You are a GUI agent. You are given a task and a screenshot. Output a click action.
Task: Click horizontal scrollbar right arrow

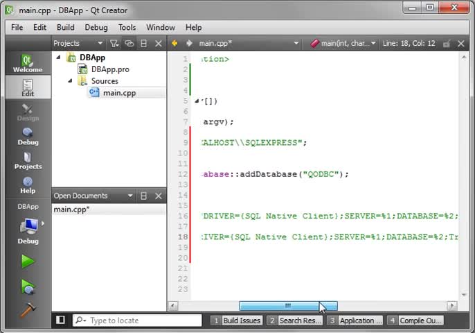[451, 305]
